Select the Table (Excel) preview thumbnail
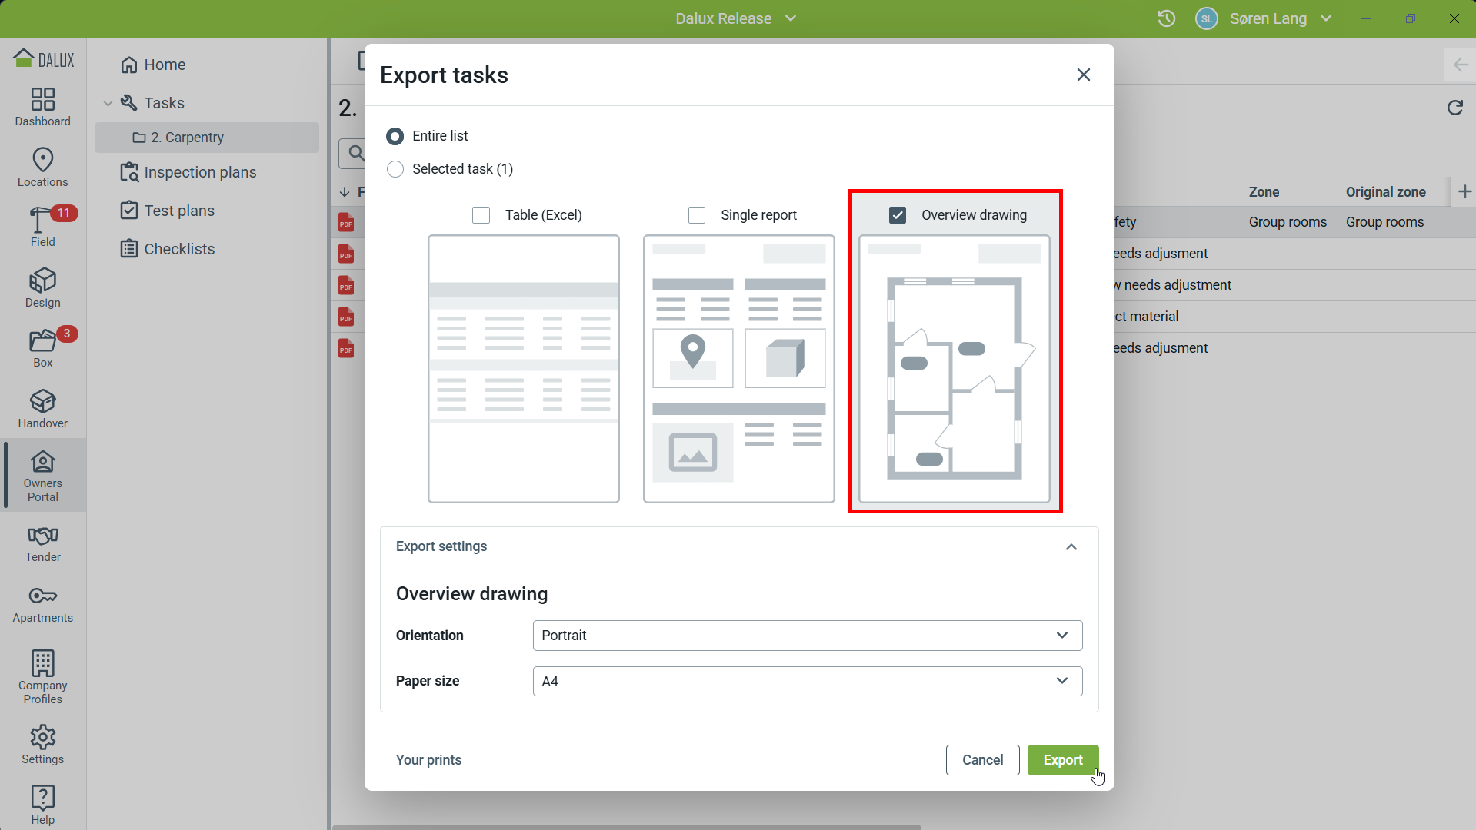This screenshot has height=830, width=1476. [524, 369]
